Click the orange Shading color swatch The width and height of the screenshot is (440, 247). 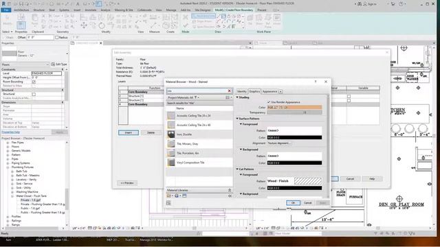coord(294,107)
